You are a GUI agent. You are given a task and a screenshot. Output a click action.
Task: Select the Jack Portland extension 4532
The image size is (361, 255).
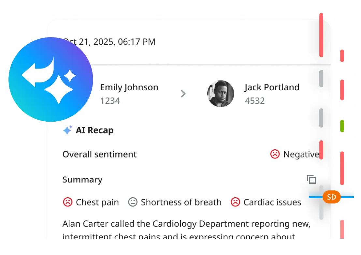pyautogui.click(x=255, y=100)
